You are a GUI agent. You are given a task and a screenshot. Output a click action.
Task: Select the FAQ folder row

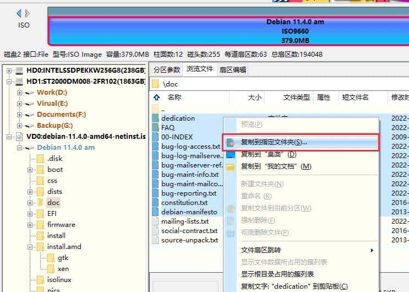click(x=168, y=128)
